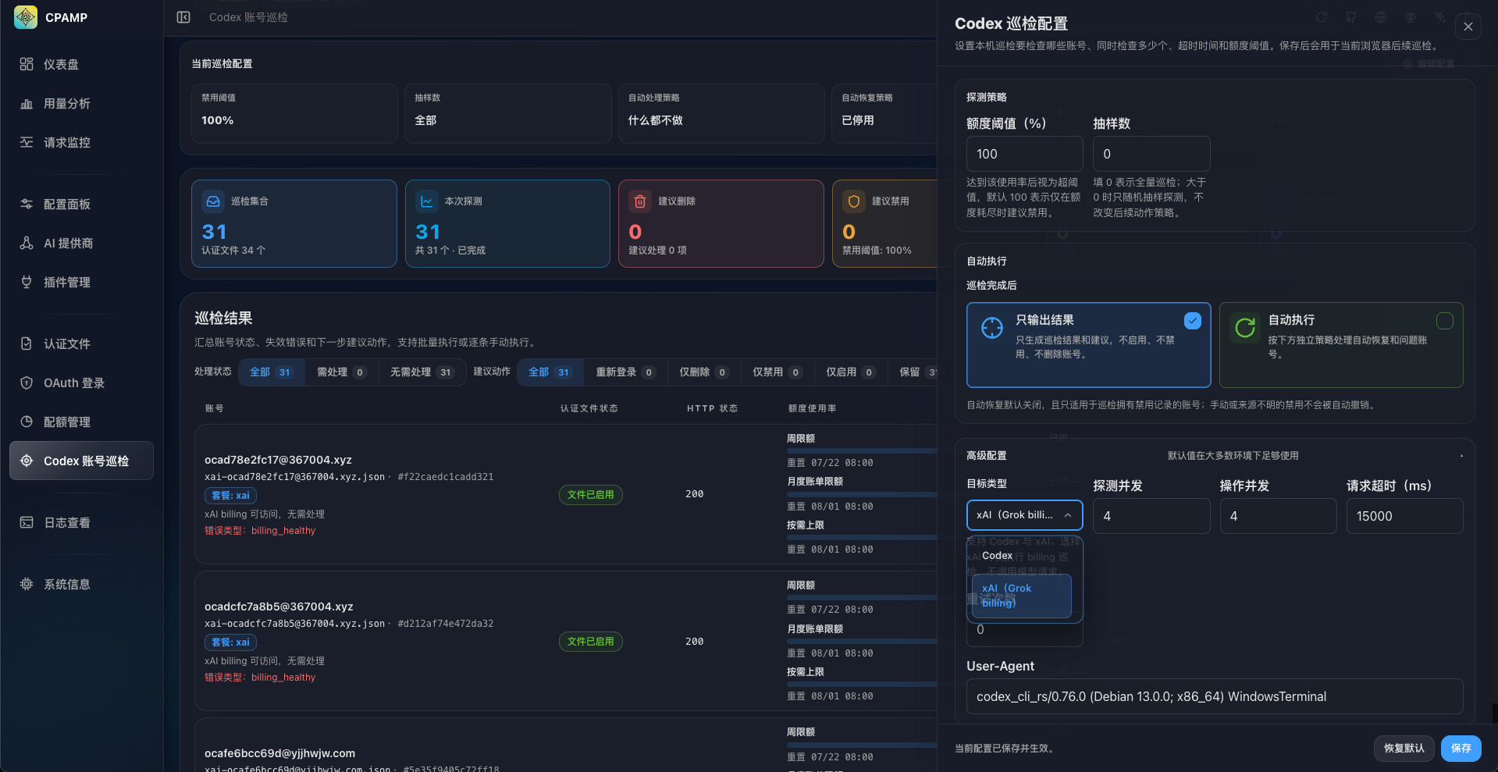Click account ocadcfc7a8b5@367004.xyz

279,607
